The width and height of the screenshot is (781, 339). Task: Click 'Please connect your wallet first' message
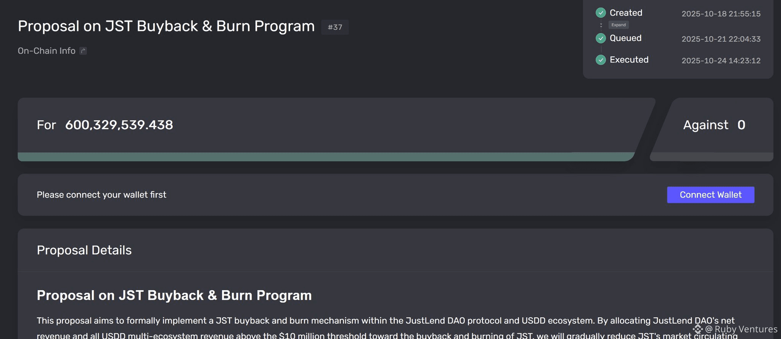point(101,195)
